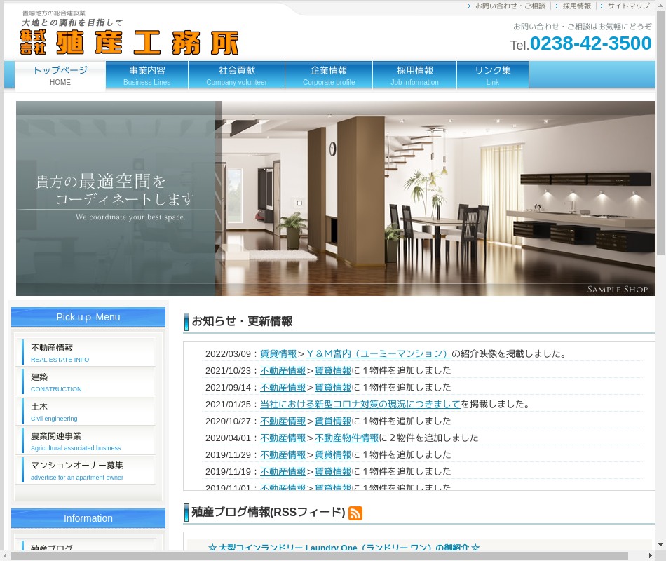Open the Y＆M宮内（ユーミーマンション）news link
This screenshot has width=666, height=561.
tap(379, 353)
